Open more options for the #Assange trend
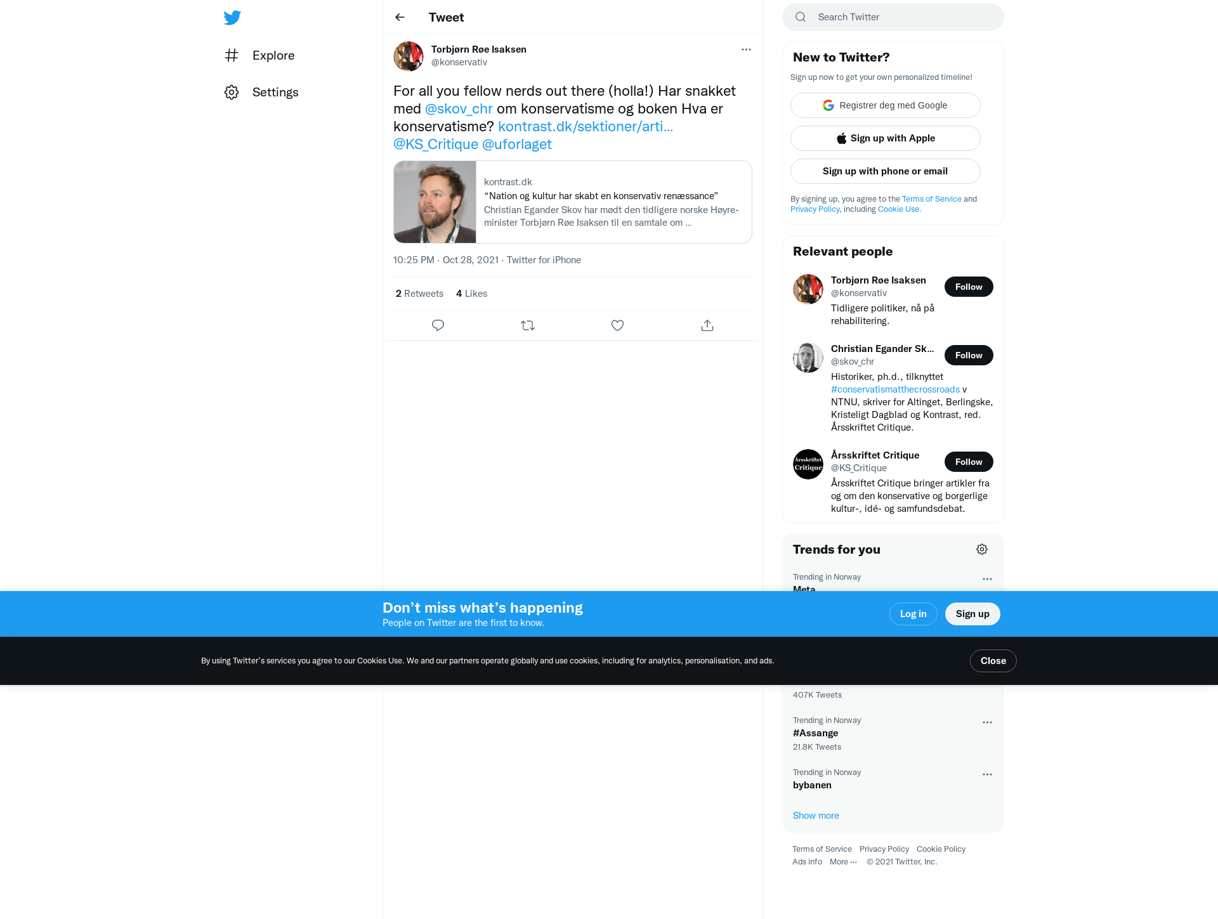Image resolution: width=1218 pixels, height=919 pixels. [987, 722]
